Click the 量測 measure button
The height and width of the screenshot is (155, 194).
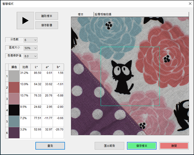point(50,146)
